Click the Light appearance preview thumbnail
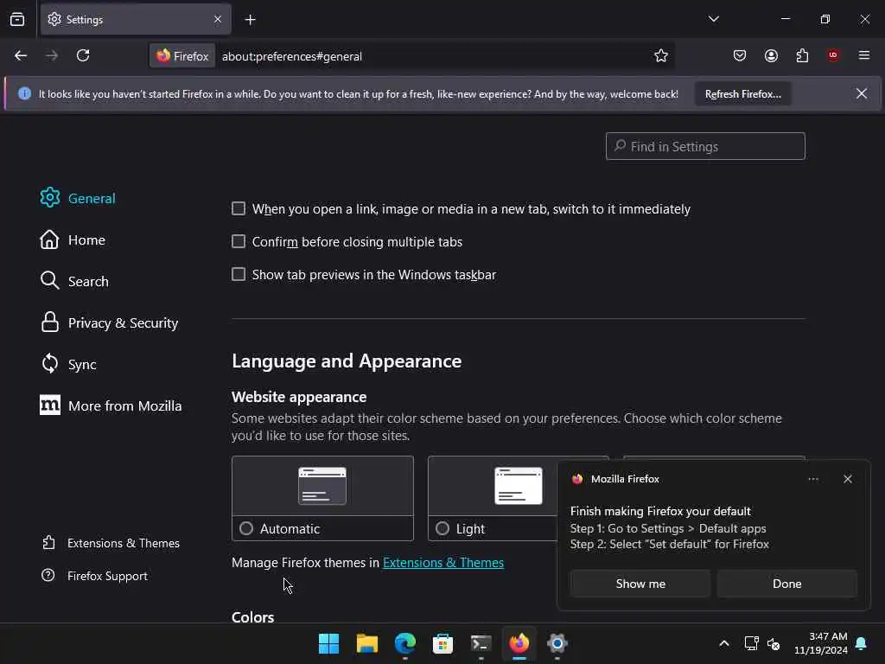Screen dimensions: 885x664 [x=519, y=486]
